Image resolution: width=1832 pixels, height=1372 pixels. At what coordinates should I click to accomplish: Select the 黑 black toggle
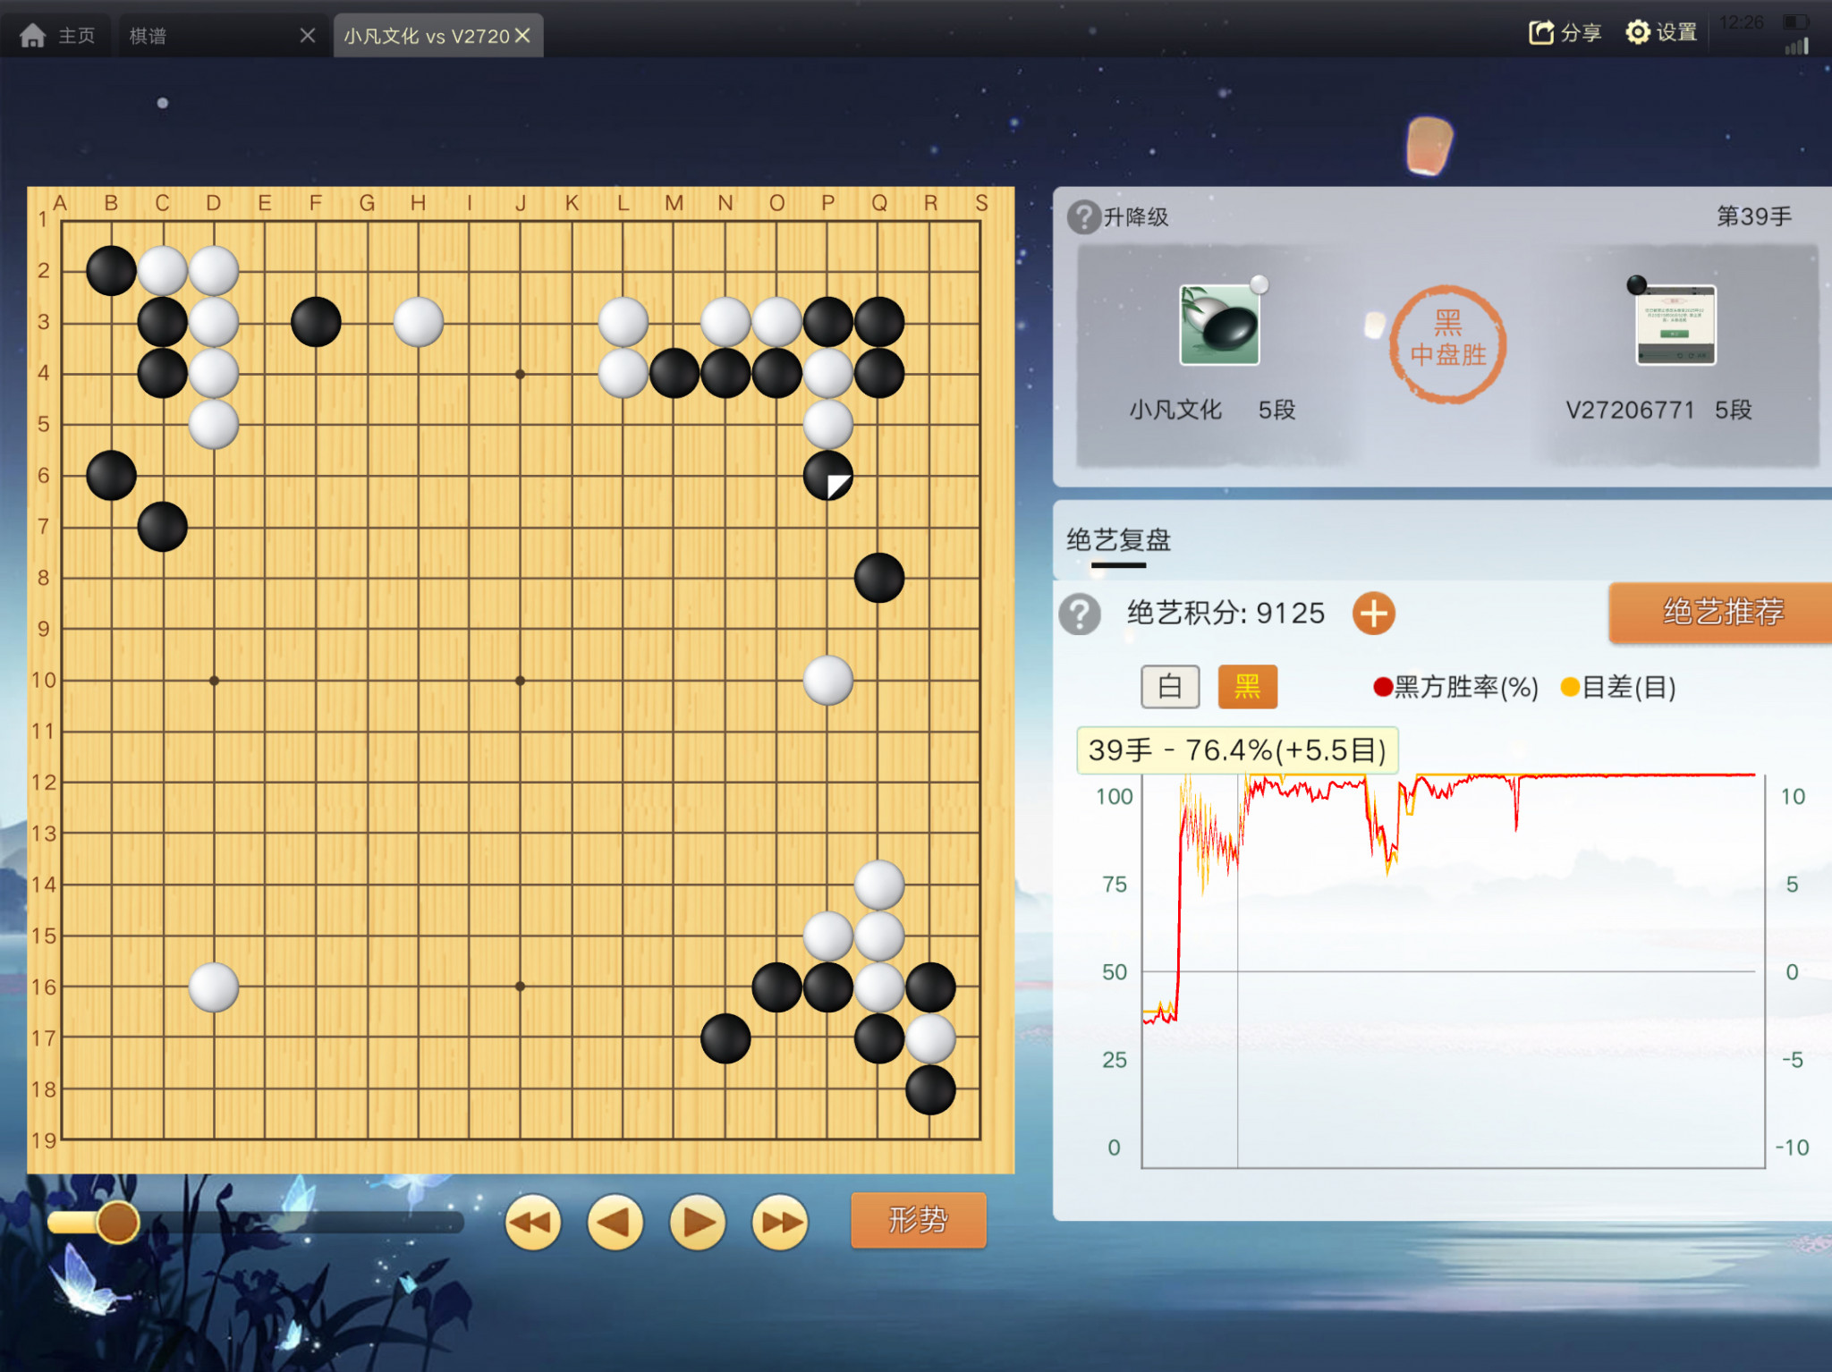tap(1248, 687)
